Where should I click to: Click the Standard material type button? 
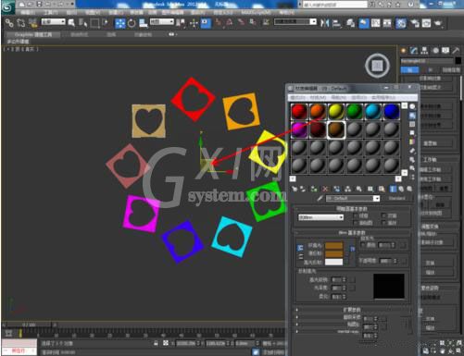(397, 198)
